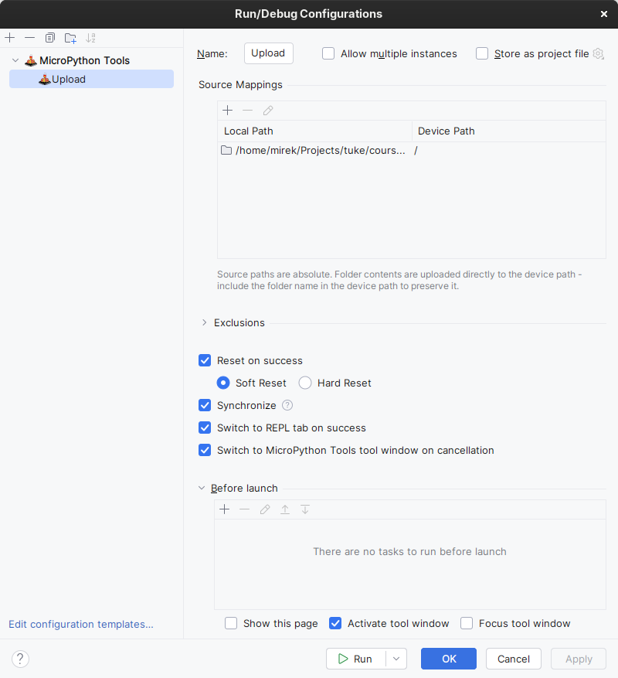Add a Before launch task
Screen dimensions: 618x678
(224, 509)
